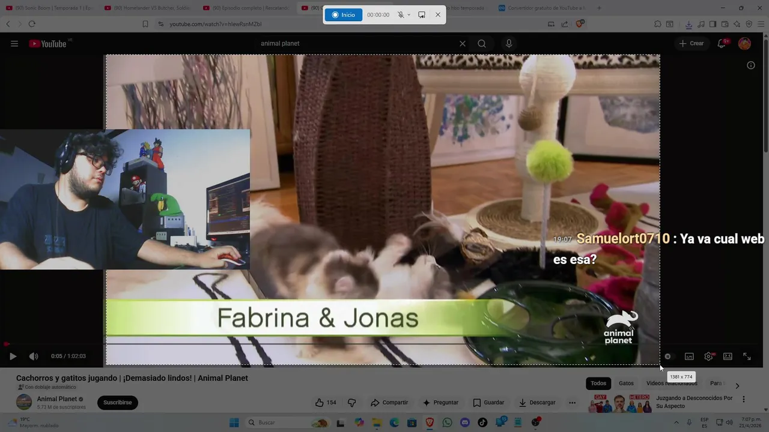The height and width of the screenshot is (432, 769).
Task: Start voice search with the microphone
Action: point(509,44)
